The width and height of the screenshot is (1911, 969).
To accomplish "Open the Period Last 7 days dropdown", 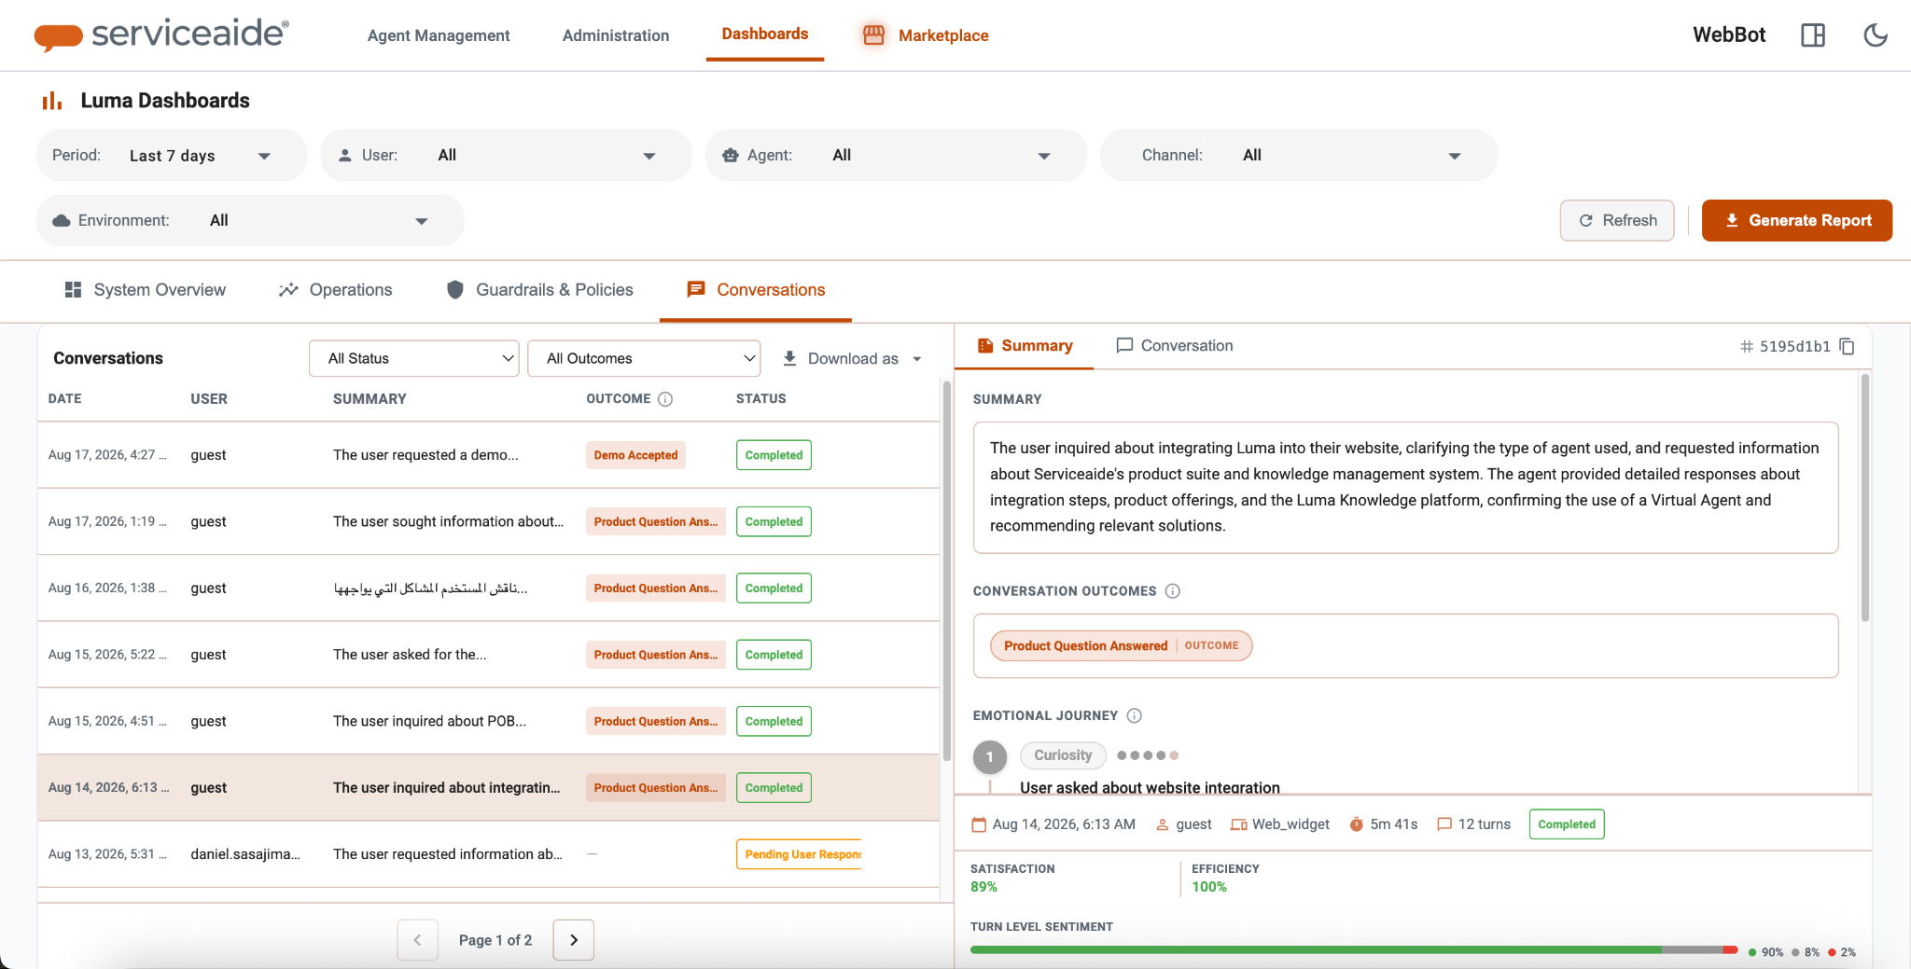I will point(172,156).
